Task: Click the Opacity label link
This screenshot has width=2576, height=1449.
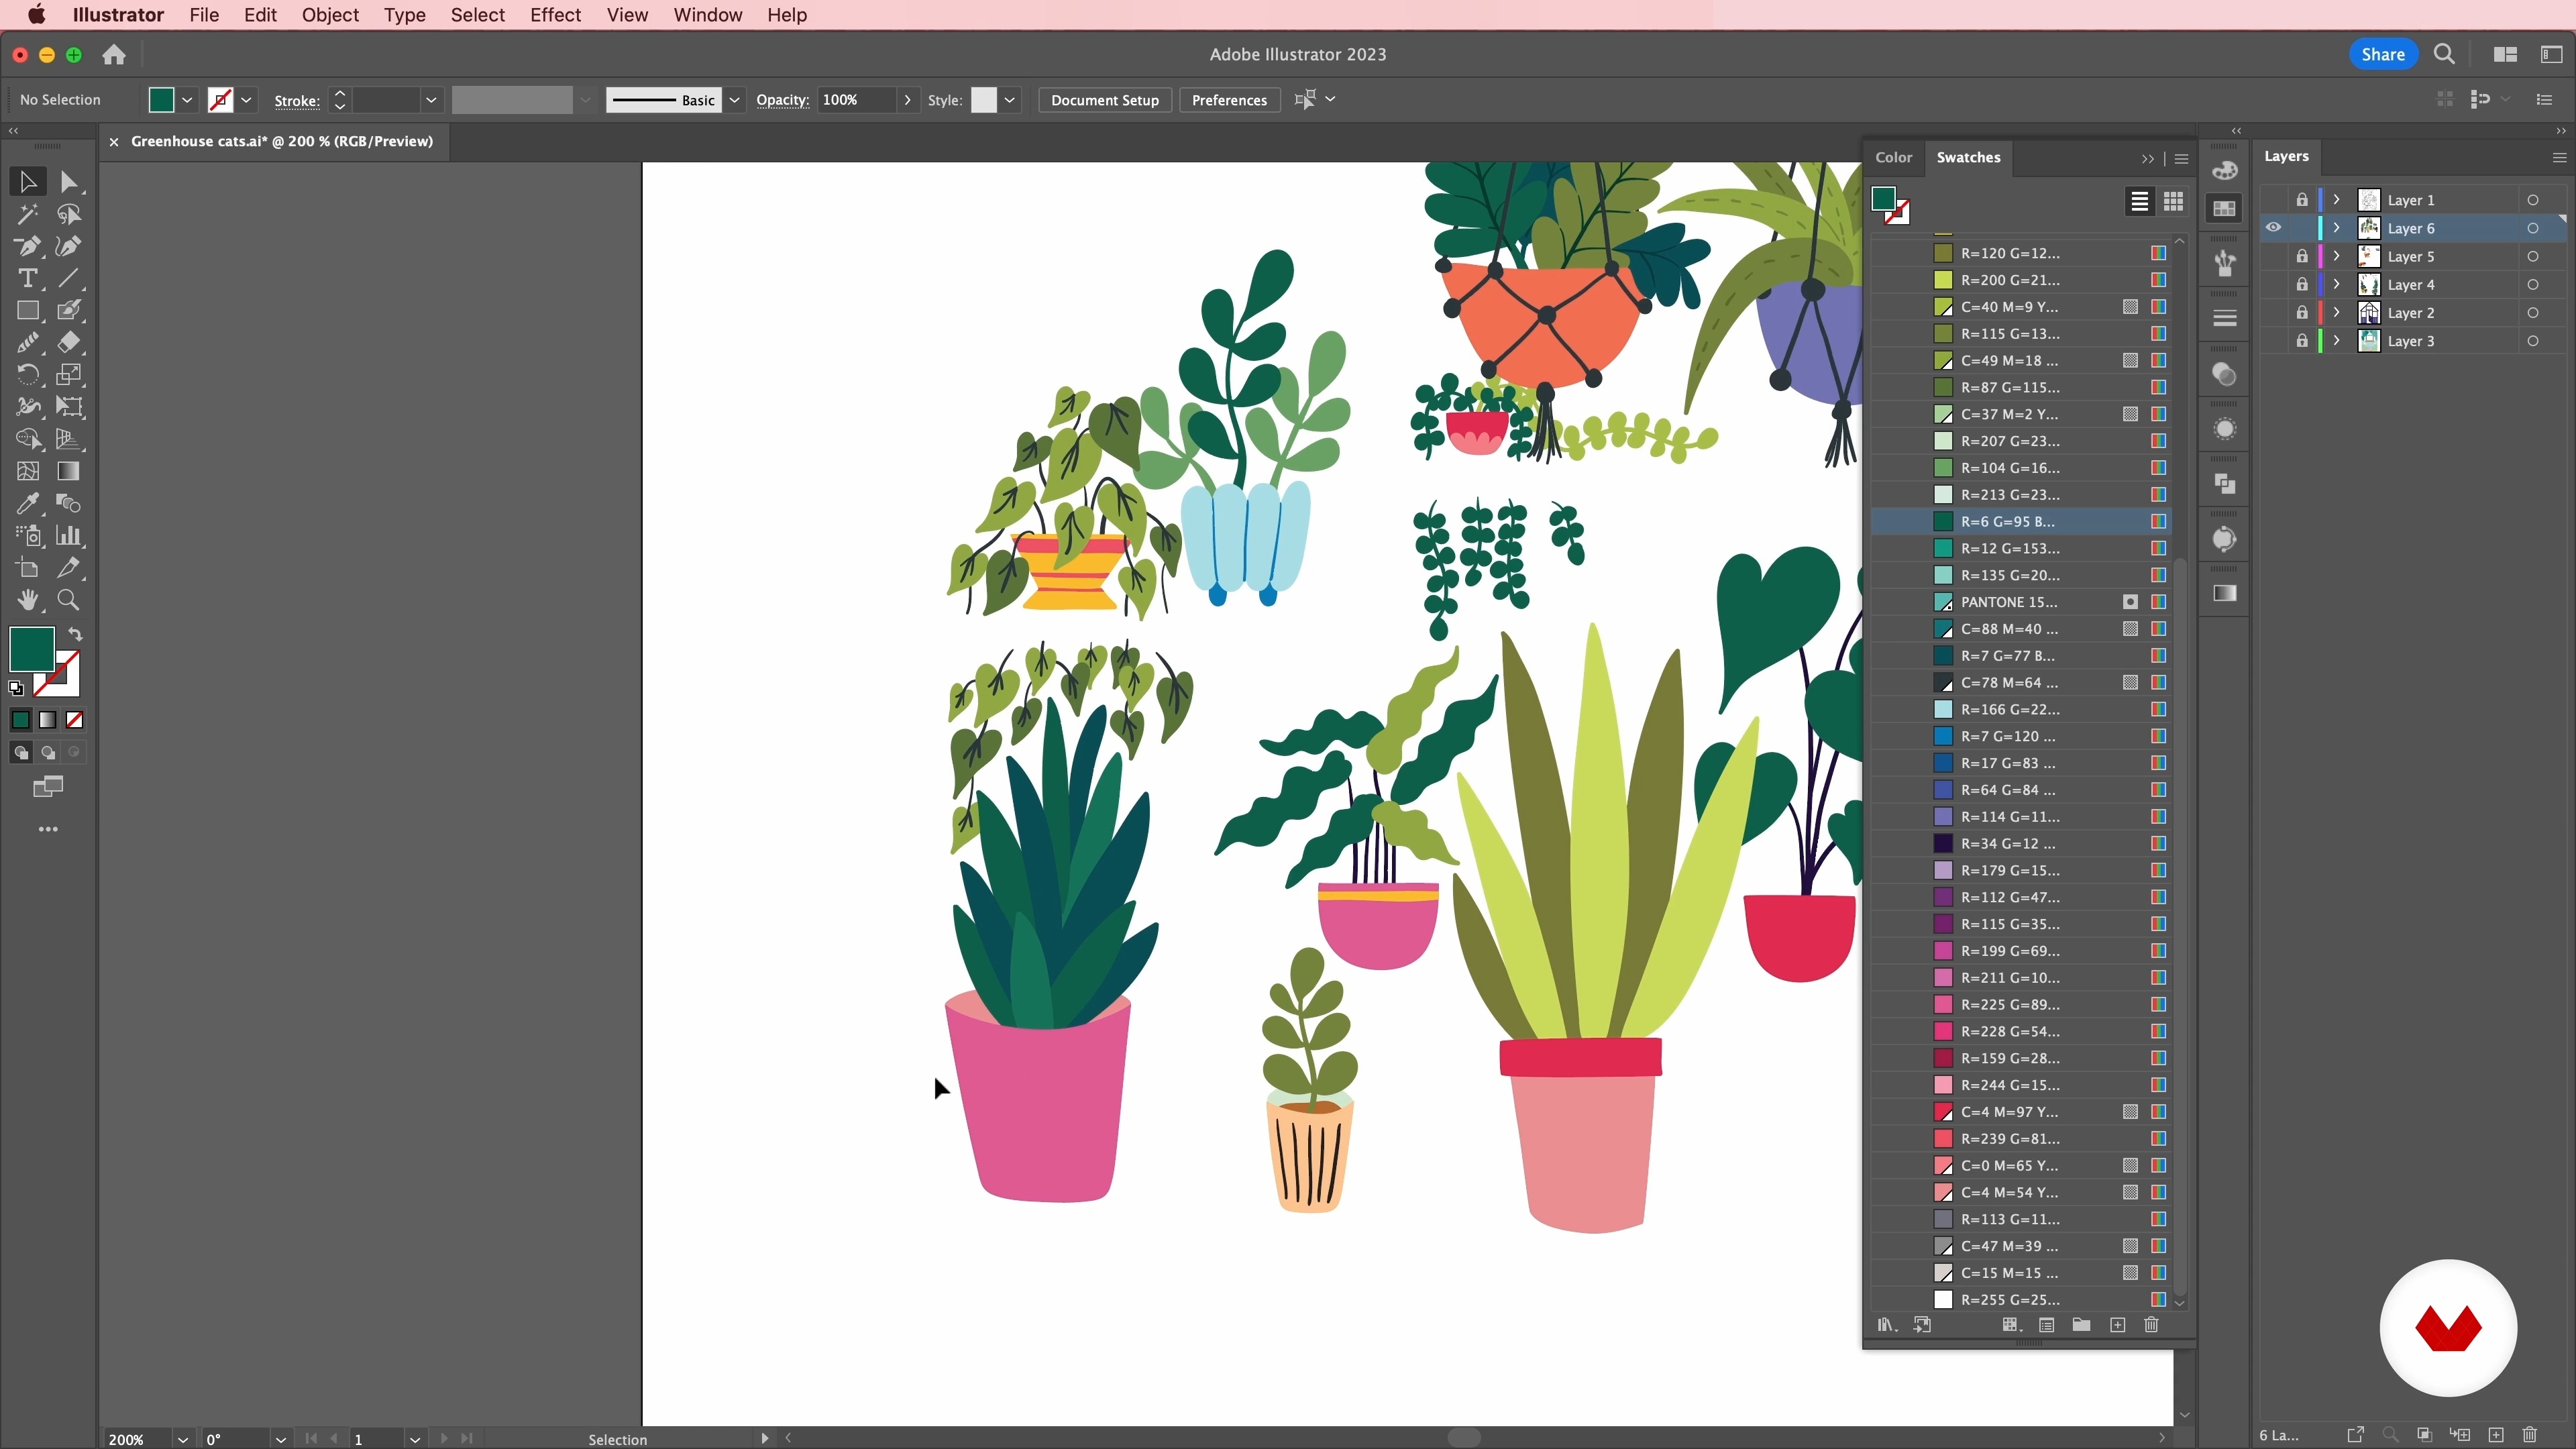Action: pos(782,100)
